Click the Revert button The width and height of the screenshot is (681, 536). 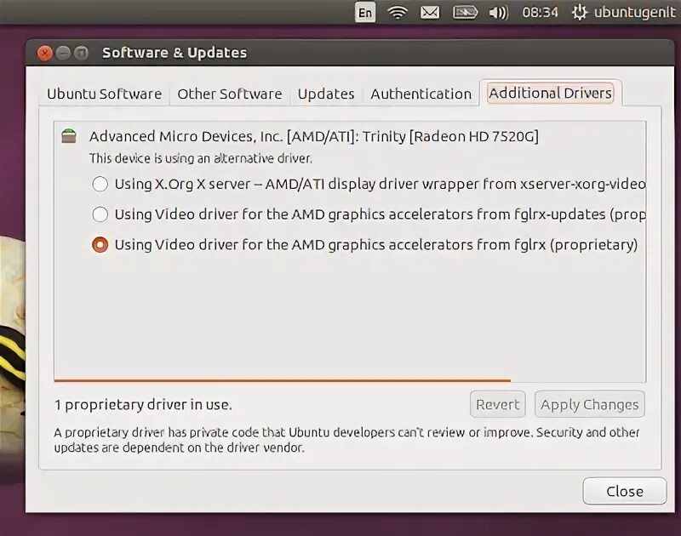point(498,404)
